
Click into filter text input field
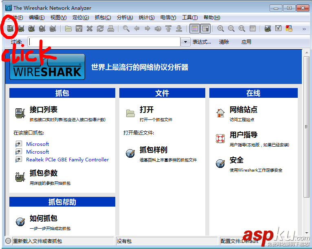[x=104, y=42]
